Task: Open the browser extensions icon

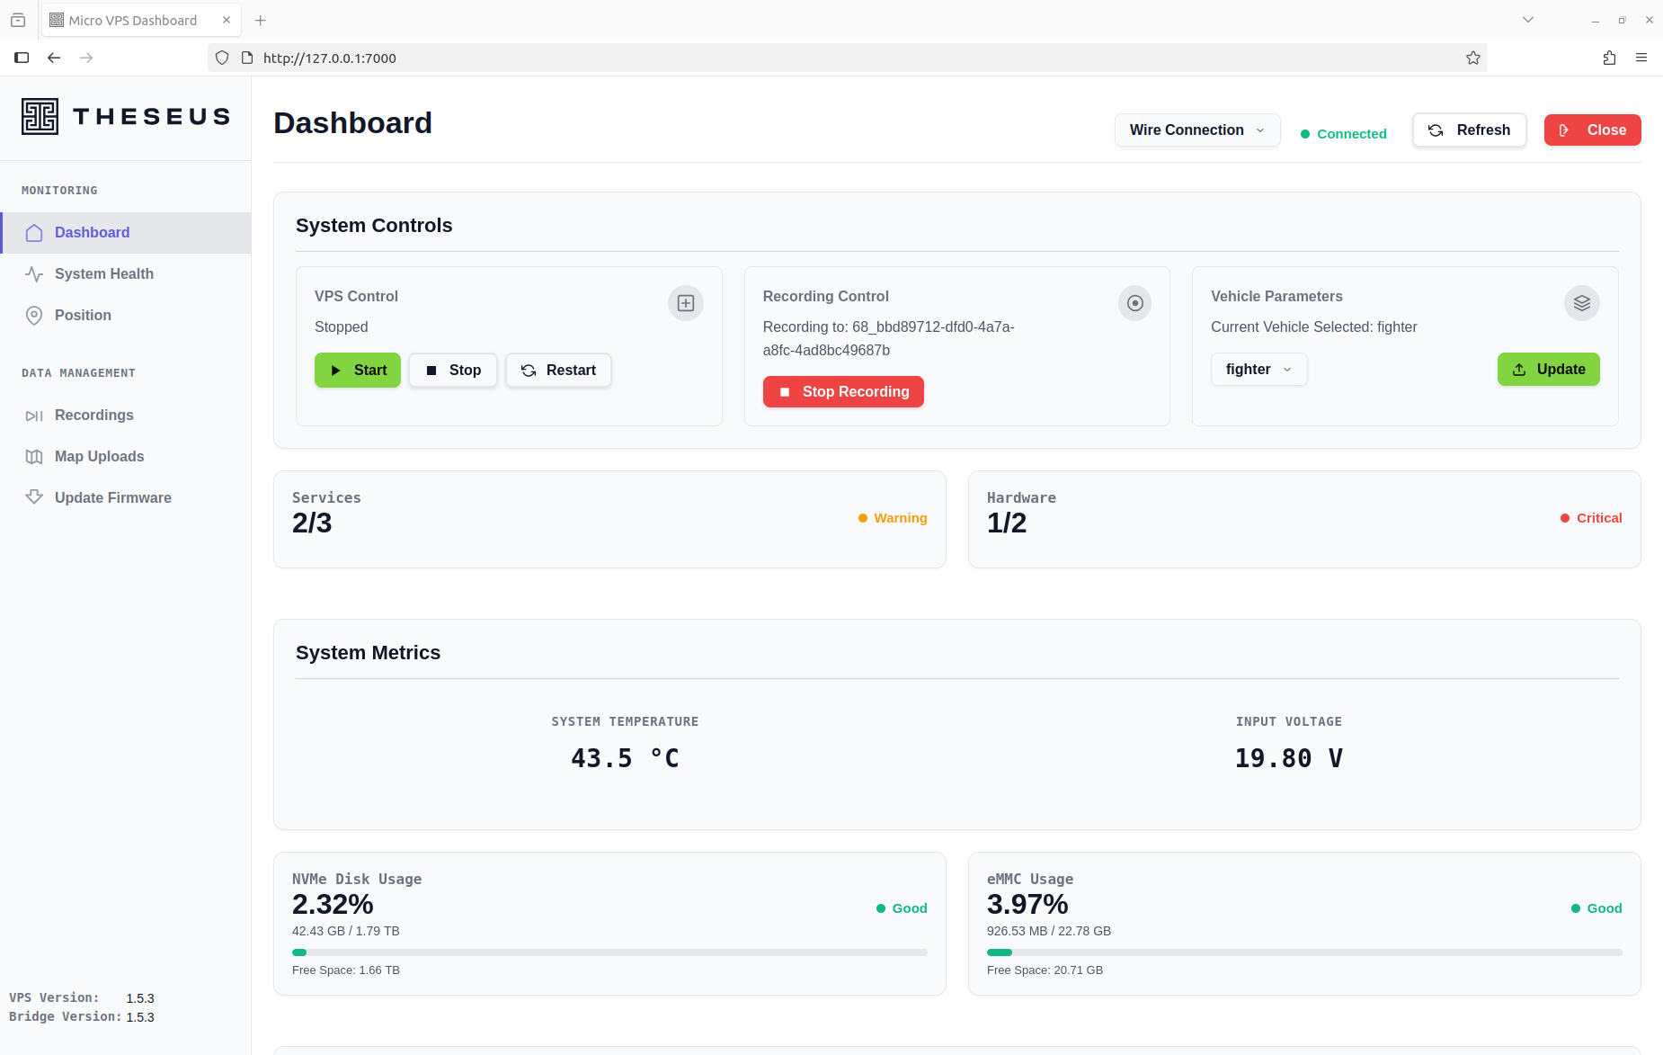Action: (1609, 58)
